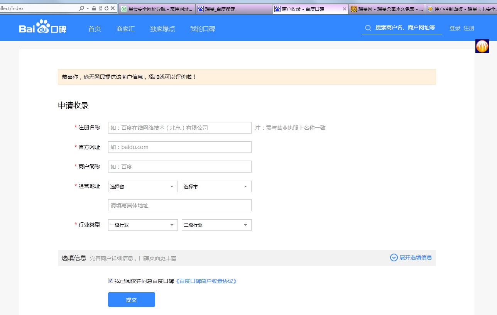This screenshot has width=497, height=315.
Task: Close the 商户收录 - 百度口碑 tab
Action: 345,9
